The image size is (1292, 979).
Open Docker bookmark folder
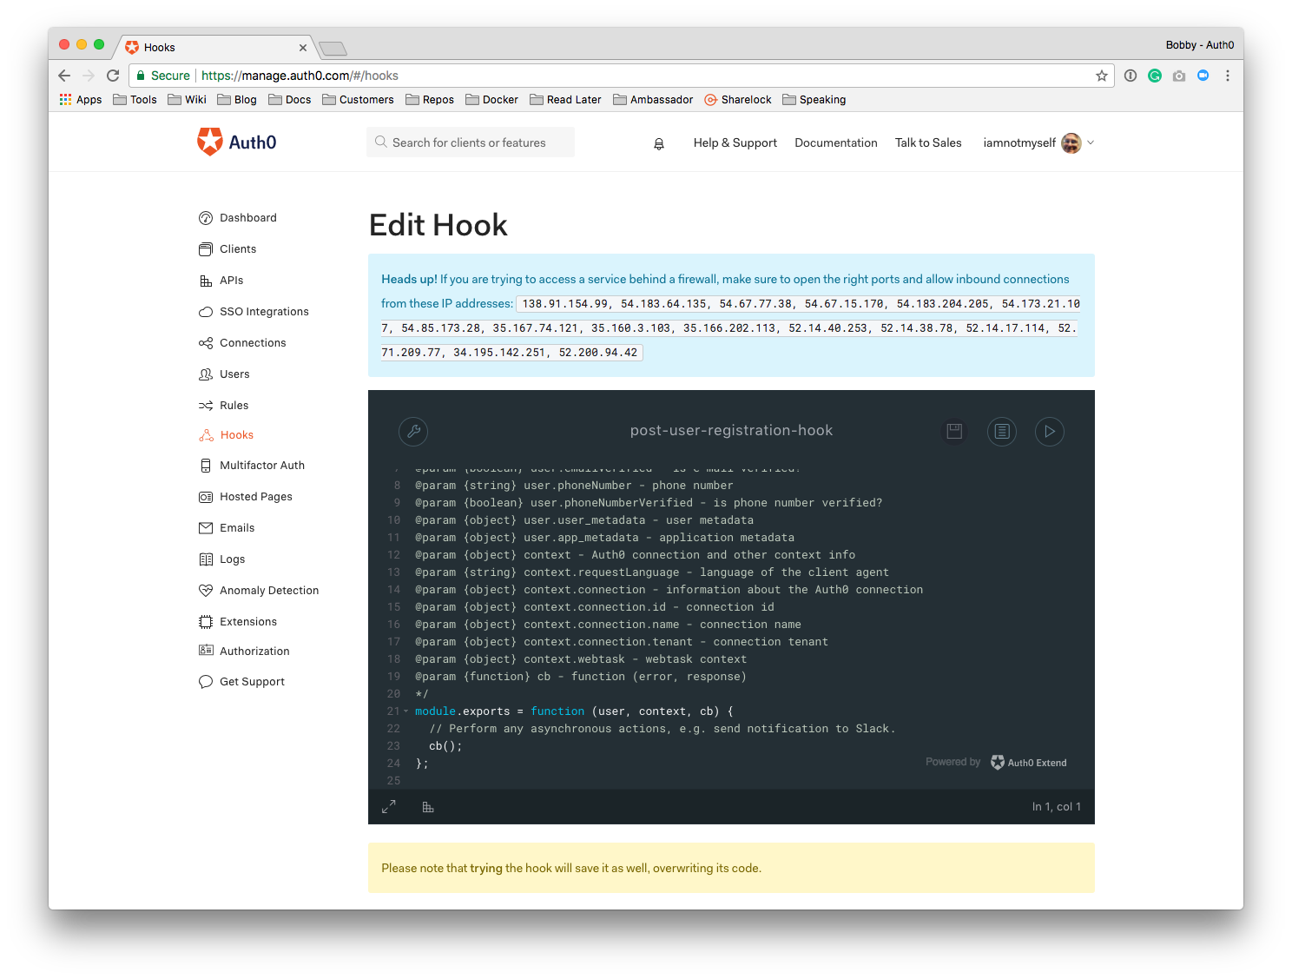[x=491, y=100]
